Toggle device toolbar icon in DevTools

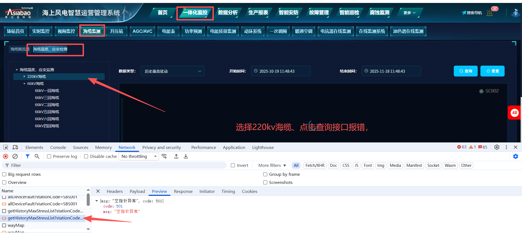(x=15, y=147)
